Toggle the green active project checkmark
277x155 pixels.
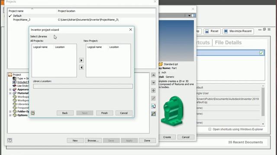tap(261, 53)
